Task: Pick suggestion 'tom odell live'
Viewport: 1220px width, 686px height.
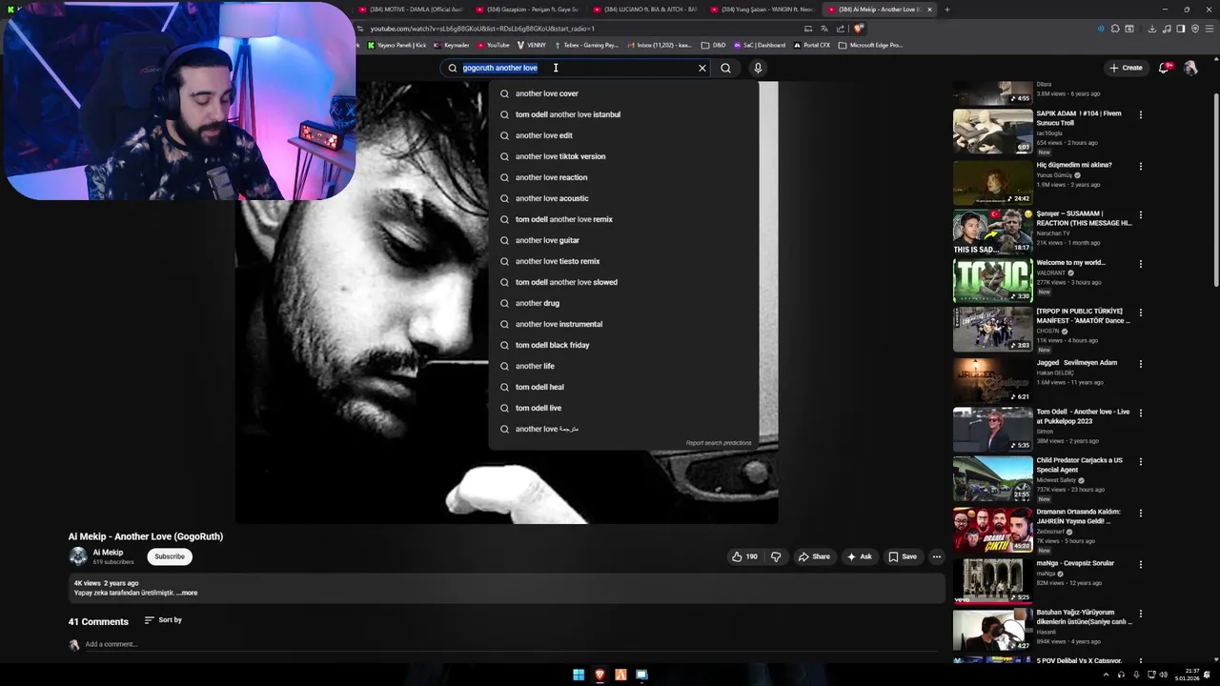Action: (x=623, y=408)
